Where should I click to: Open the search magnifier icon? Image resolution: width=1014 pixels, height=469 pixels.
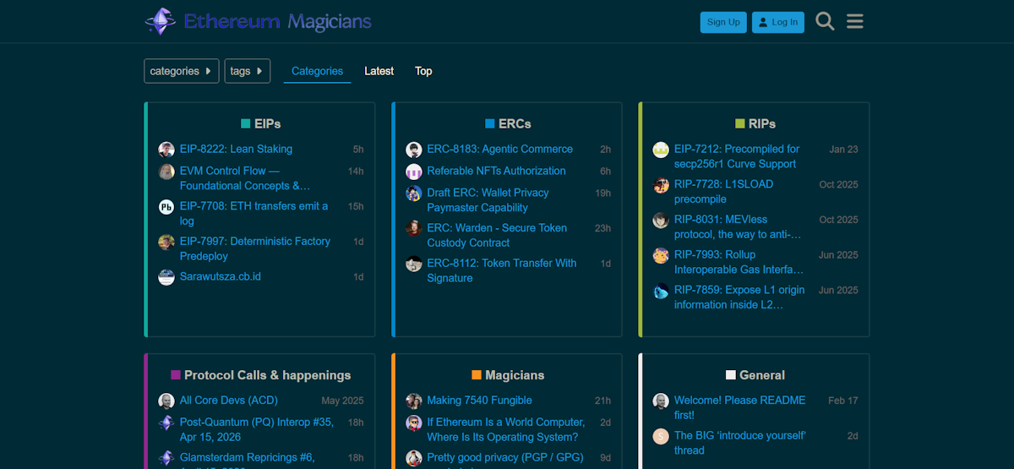coord(825,22)
